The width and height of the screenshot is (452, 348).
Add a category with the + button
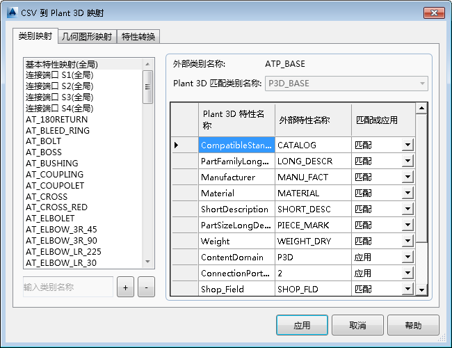[x=125, y=287]
